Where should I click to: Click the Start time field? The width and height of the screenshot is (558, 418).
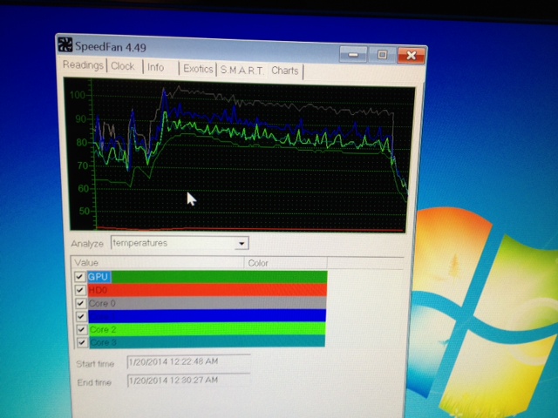point(188,362)
